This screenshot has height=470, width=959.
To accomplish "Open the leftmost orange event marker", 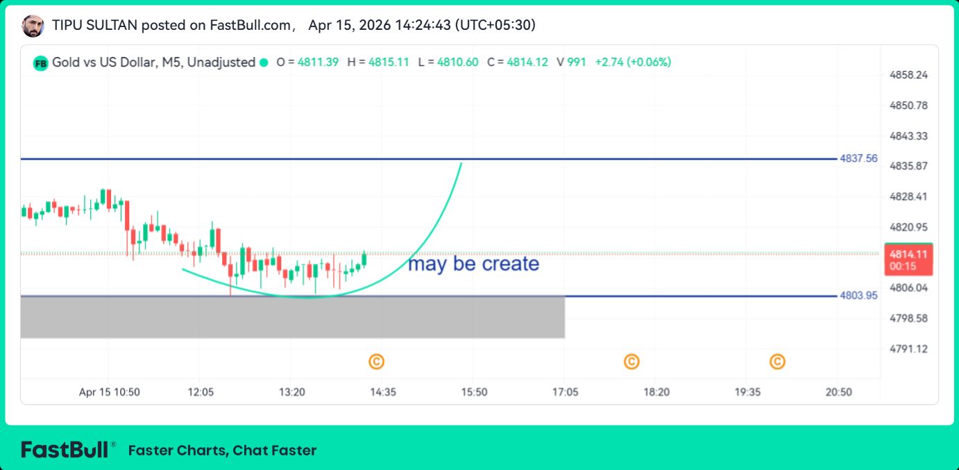I will (376, 361).
